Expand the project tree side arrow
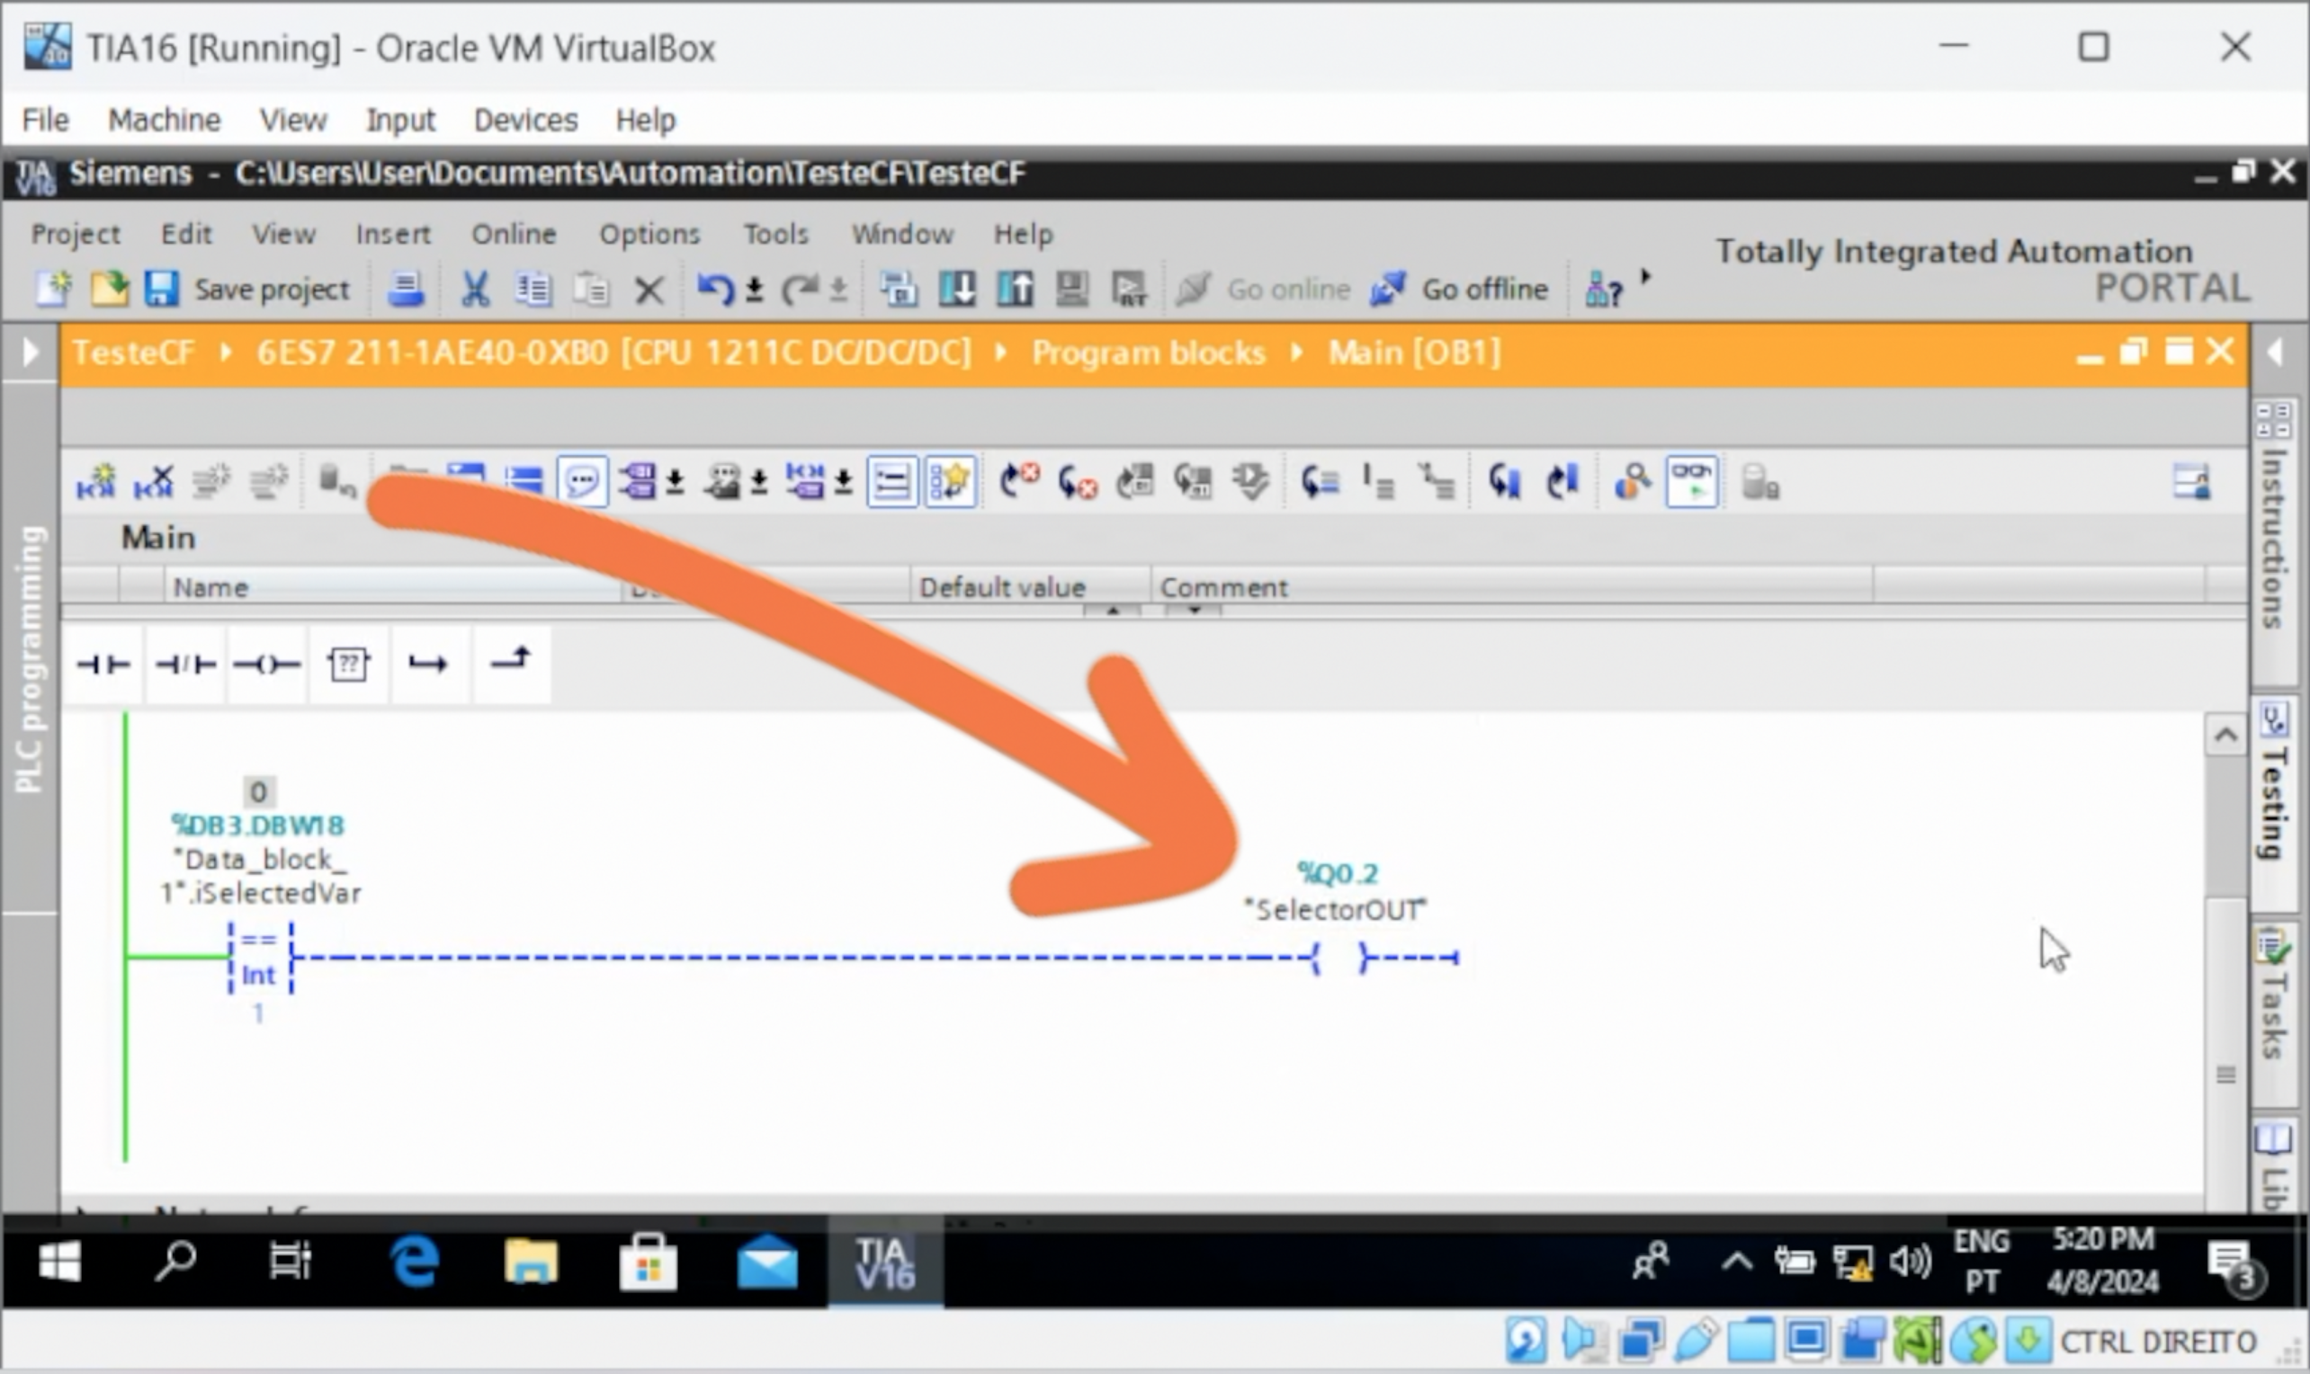This screenshot has height=1374, width=2310. (30, 352)
